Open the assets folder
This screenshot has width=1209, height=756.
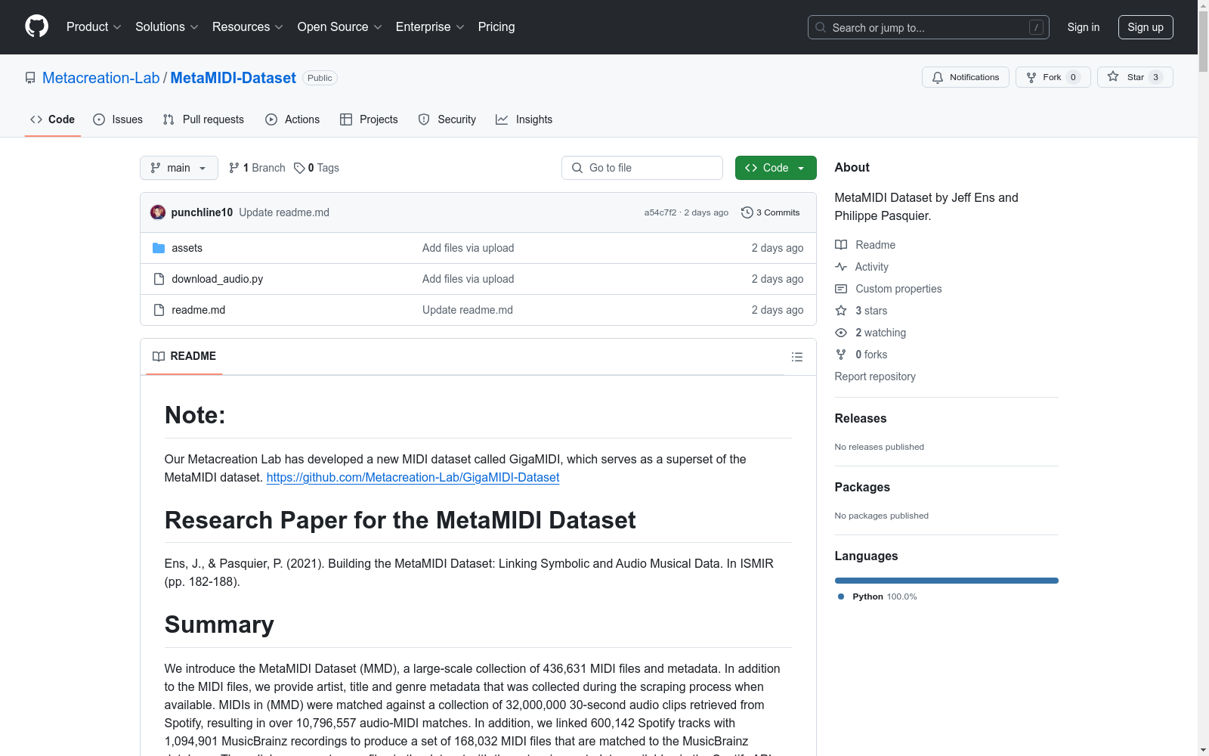pyautogui.click(x=187, y=248)
